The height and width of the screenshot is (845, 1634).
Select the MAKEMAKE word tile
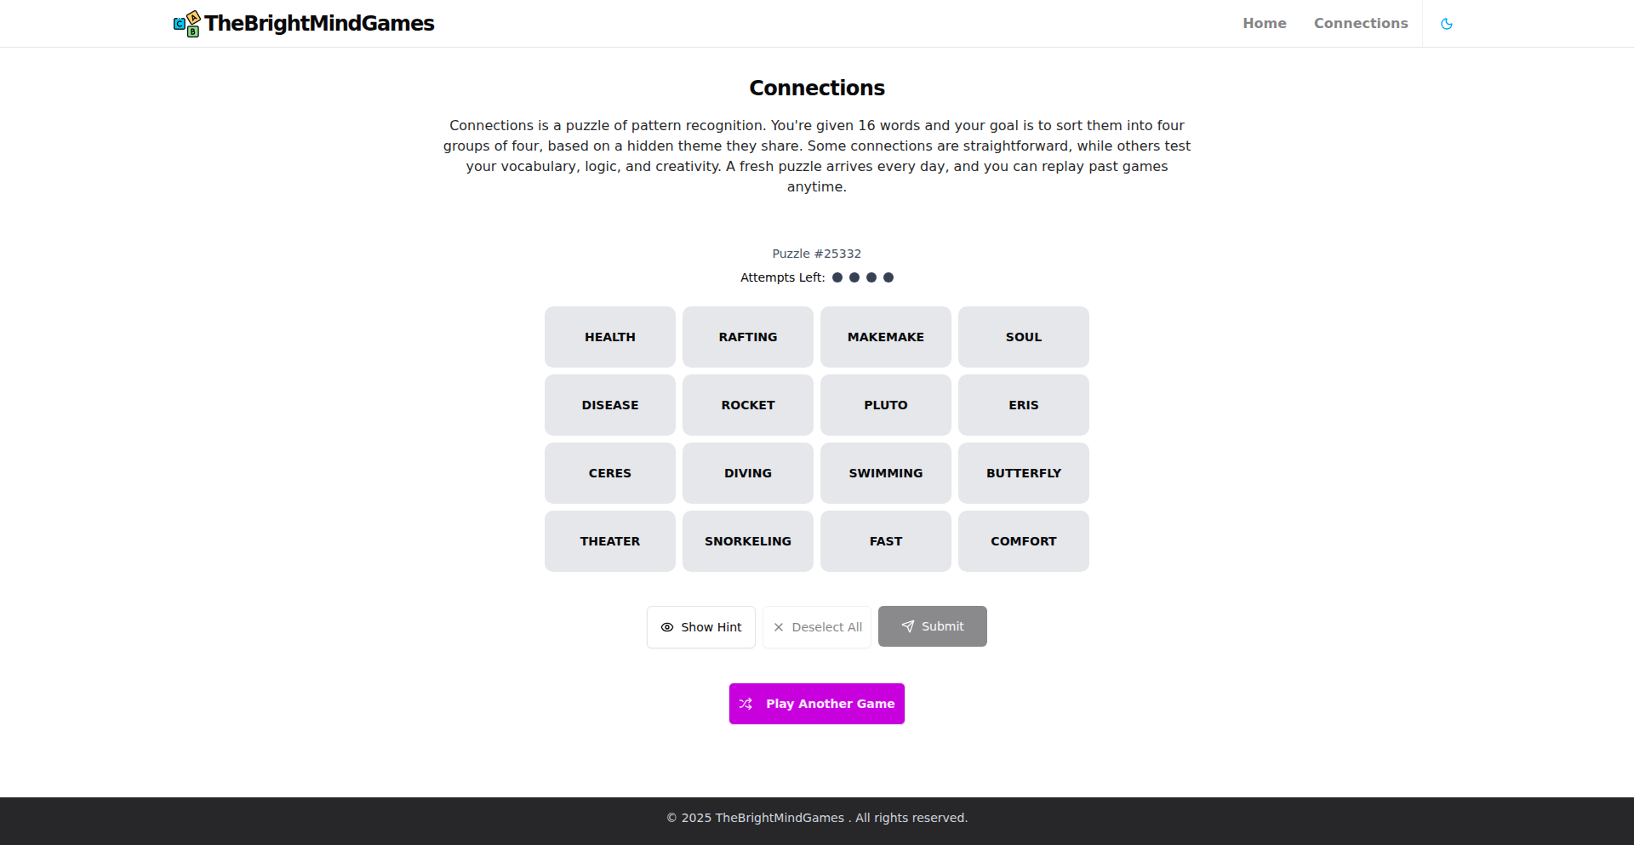(885, 336)
